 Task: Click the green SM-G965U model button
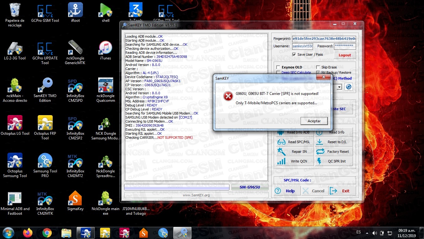click(x=250, y=187)
